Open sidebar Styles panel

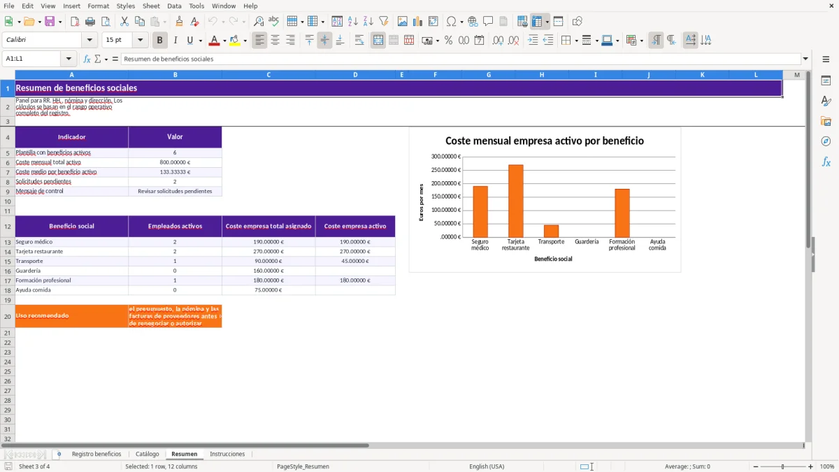coord(826,101)
